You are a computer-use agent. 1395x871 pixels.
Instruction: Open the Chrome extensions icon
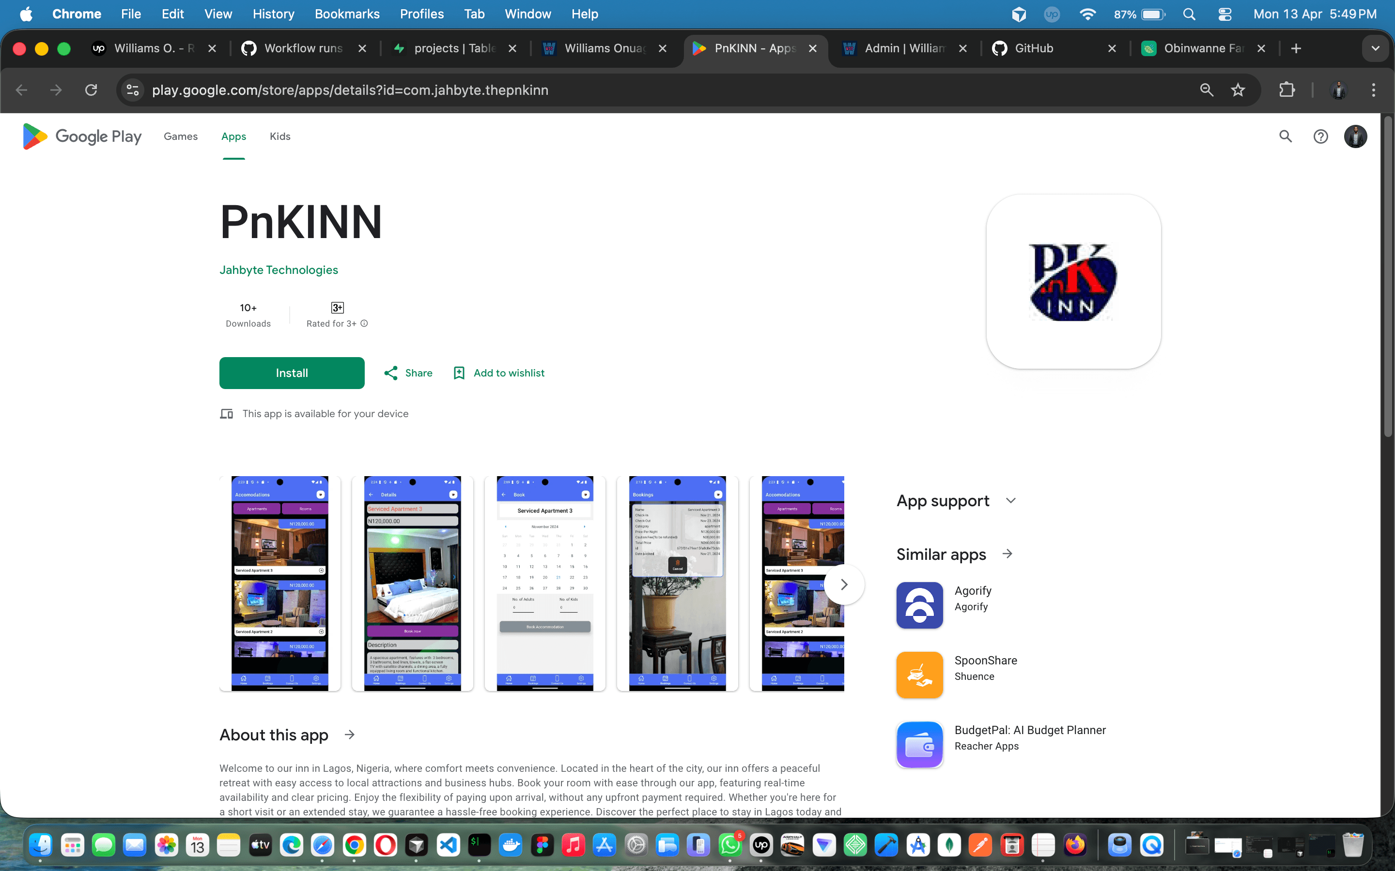(x=1287, y=90)
